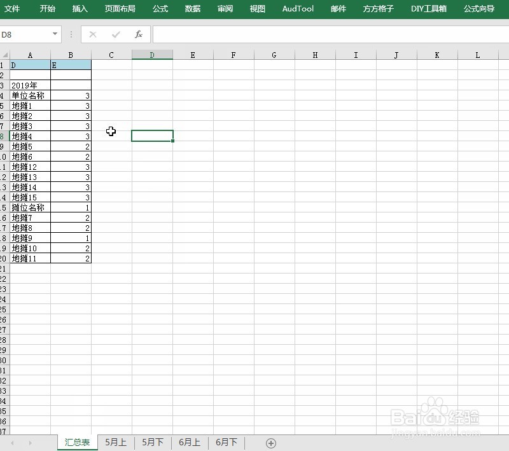Open the 文件 menu
Viewport: 509px width, 451px height.
[12, 9]
